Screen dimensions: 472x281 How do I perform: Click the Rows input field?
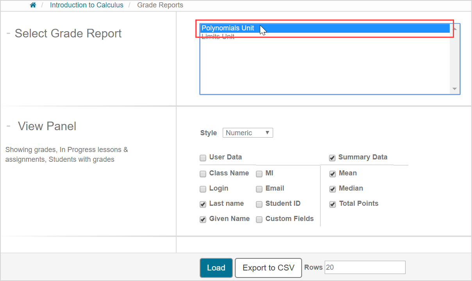pos(365,267)
